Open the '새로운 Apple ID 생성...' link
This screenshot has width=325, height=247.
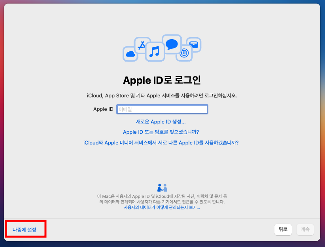tap(161, 122)
